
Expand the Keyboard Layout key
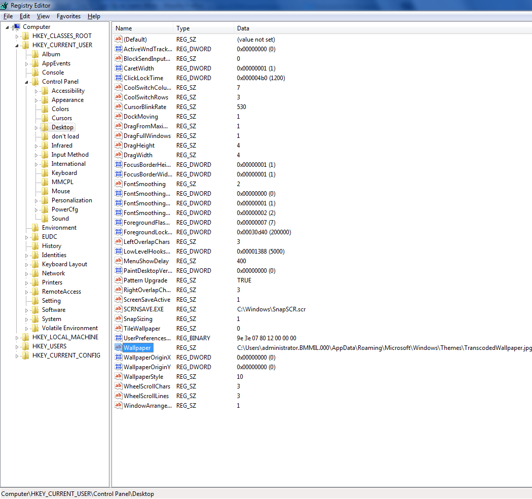click(x=26, y=265)
